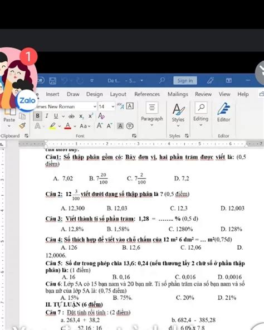Click the tab selector at ruler corner
Screen dimensions: 264x330
2,144
